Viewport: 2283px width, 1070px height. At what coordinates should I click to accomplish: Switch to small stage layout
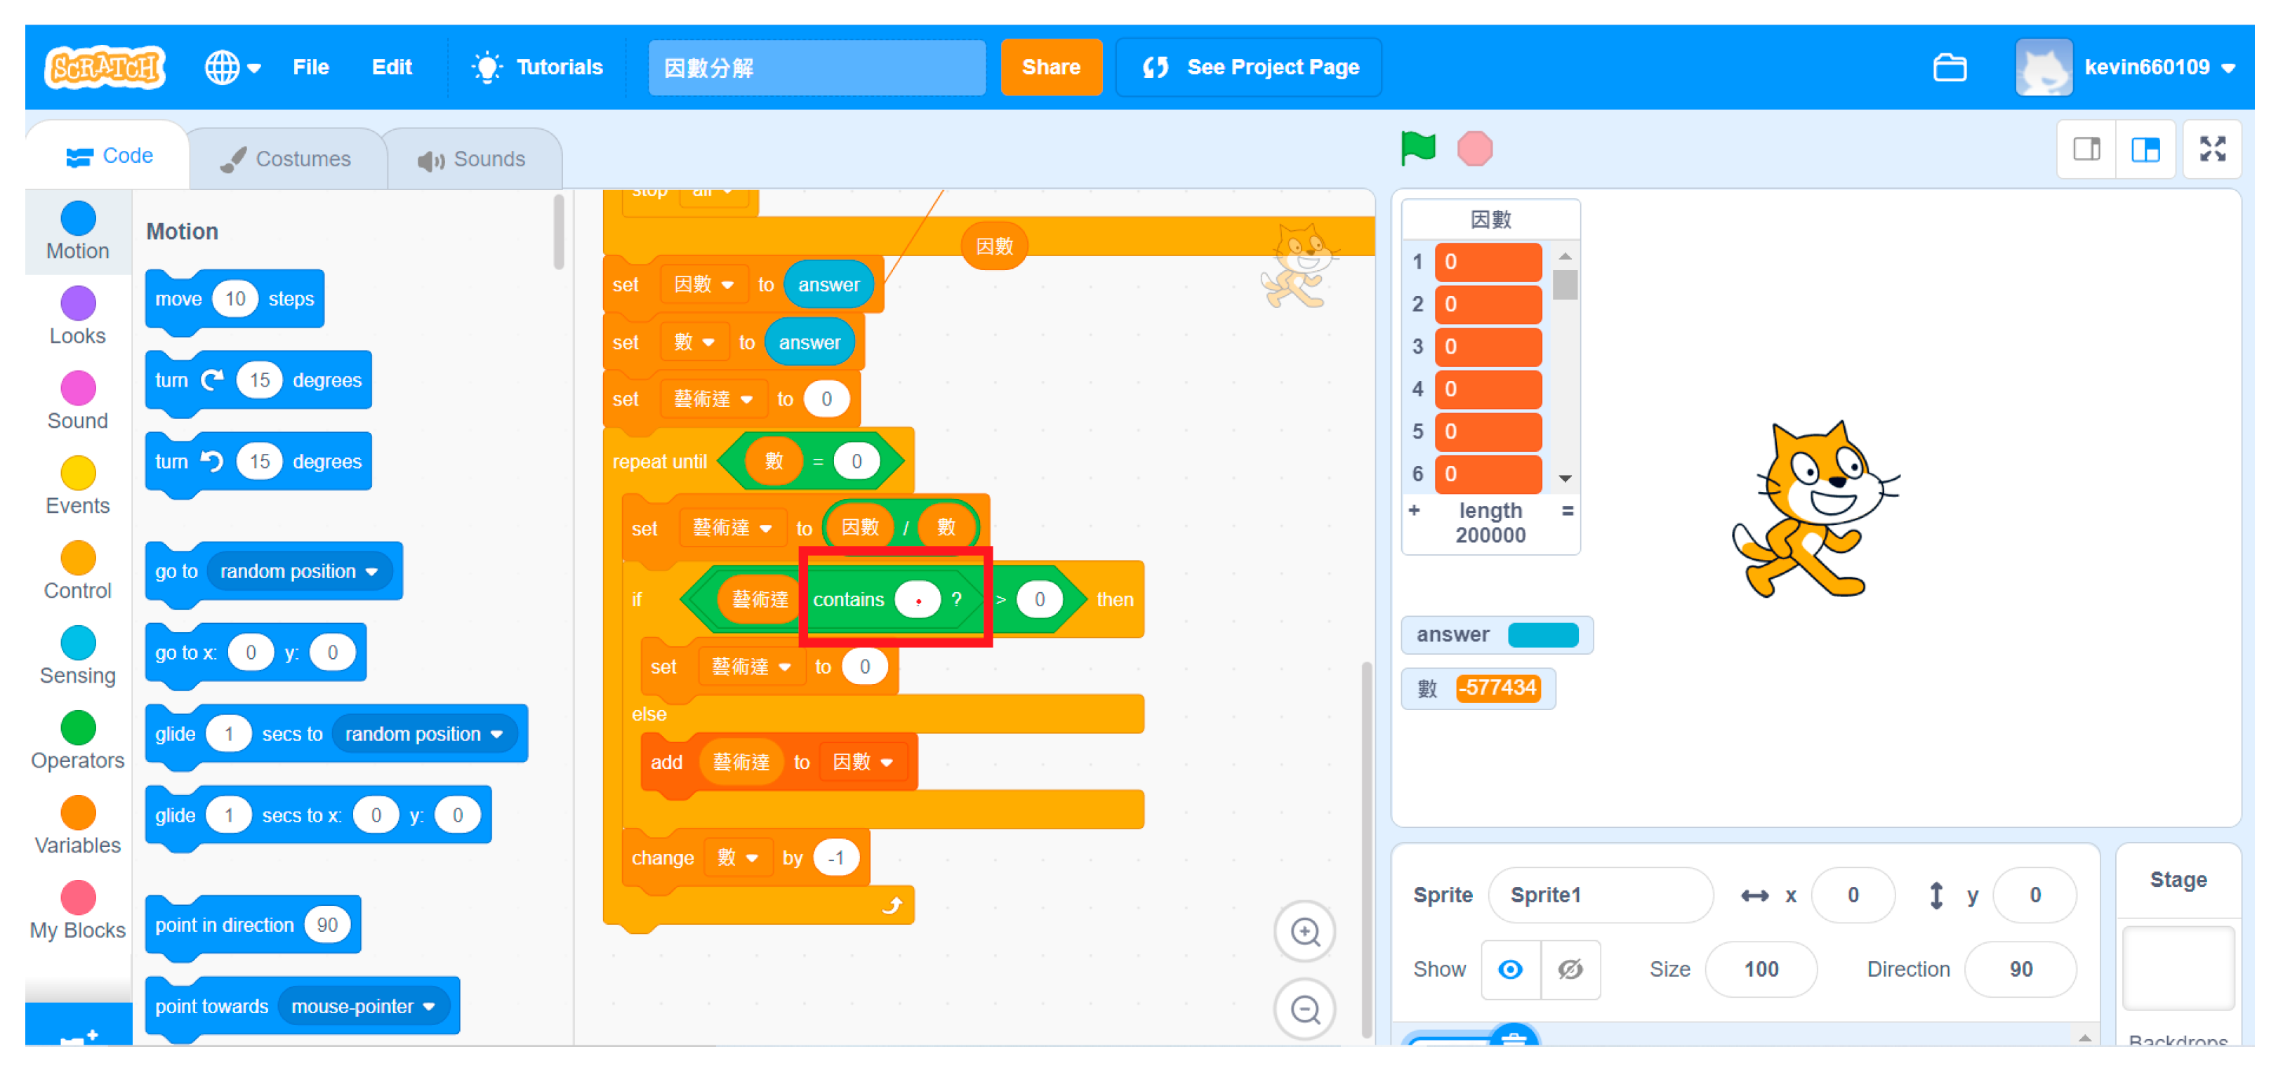click(2086, 149)
